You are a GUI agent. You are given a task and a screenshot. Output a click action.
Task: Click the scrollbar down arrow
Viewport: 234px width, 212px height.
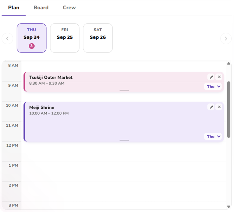[229, 207]
